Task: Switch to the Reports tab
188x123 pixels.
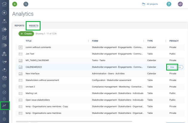Action: click(19, 26)
